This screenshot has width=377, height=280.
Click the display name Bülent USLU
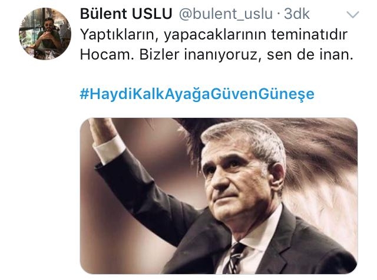[x=126, y=14]
